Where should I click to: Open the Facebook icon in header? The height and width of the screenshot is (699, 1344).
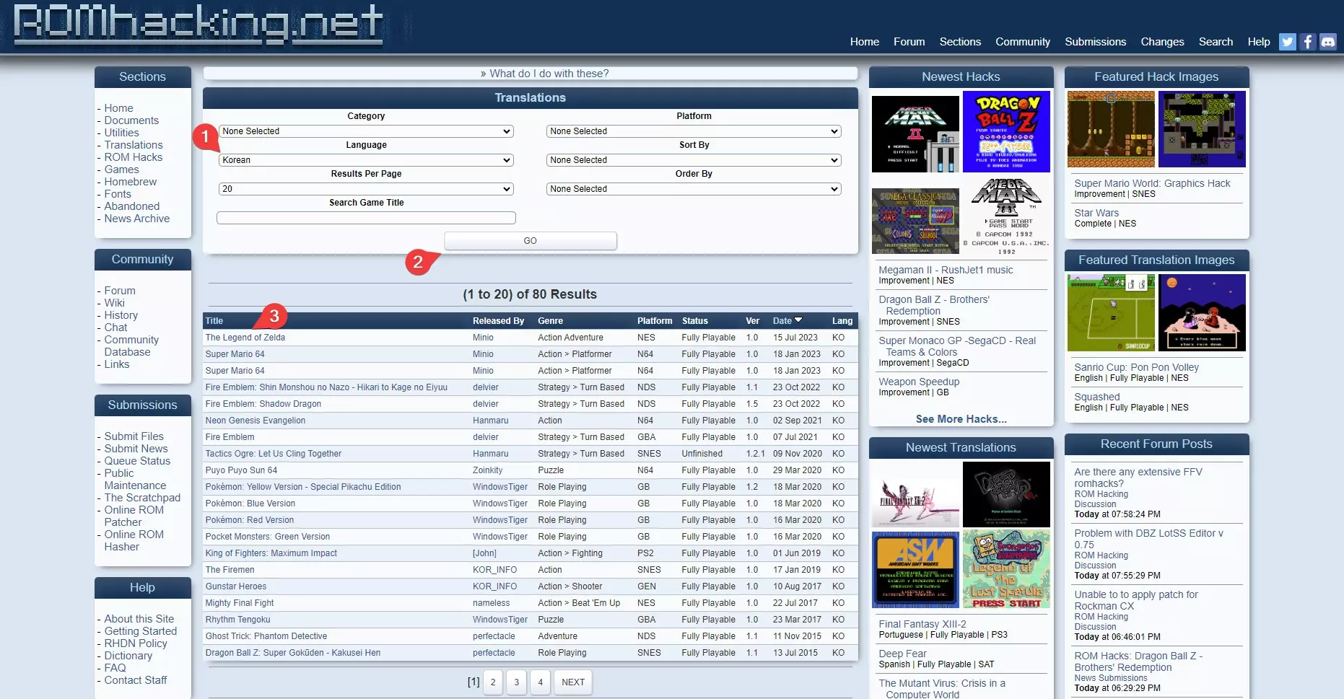[x=1307, y=42]
